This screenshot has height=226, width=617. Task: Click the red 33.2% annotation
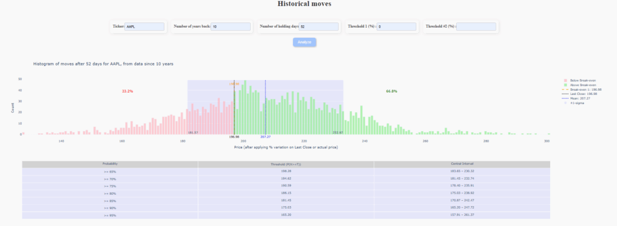click(x=128, y=91)
